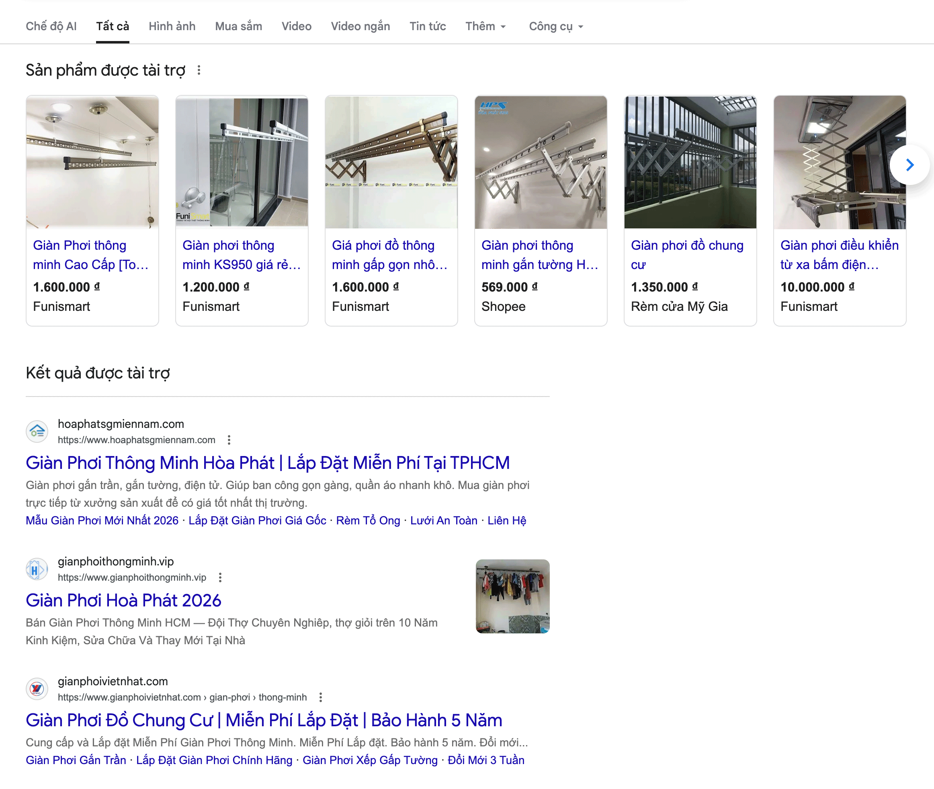Click the Lưới An Toàn sitelink
This screenshot has width=934, height=789.
444,521
